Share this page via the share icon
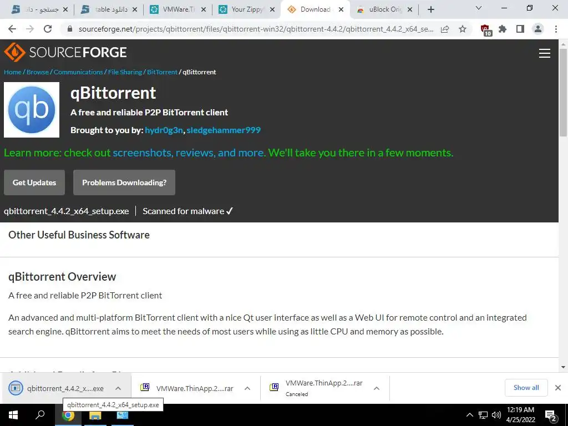The width and height of the screenshot is (568, 426). (x=445, y=29)
